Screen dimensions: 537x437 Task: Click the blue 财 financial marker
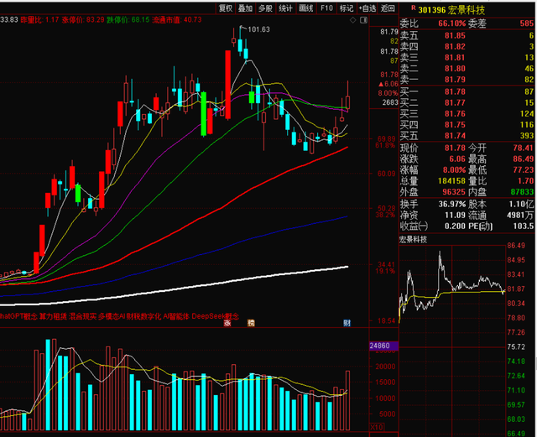pyautogui.click(x=347, y=323)
